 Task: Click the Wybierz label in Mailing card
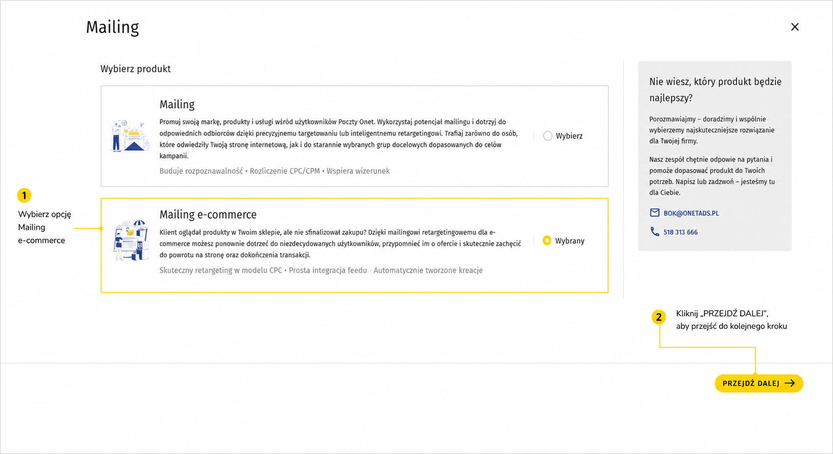(569, 136)
